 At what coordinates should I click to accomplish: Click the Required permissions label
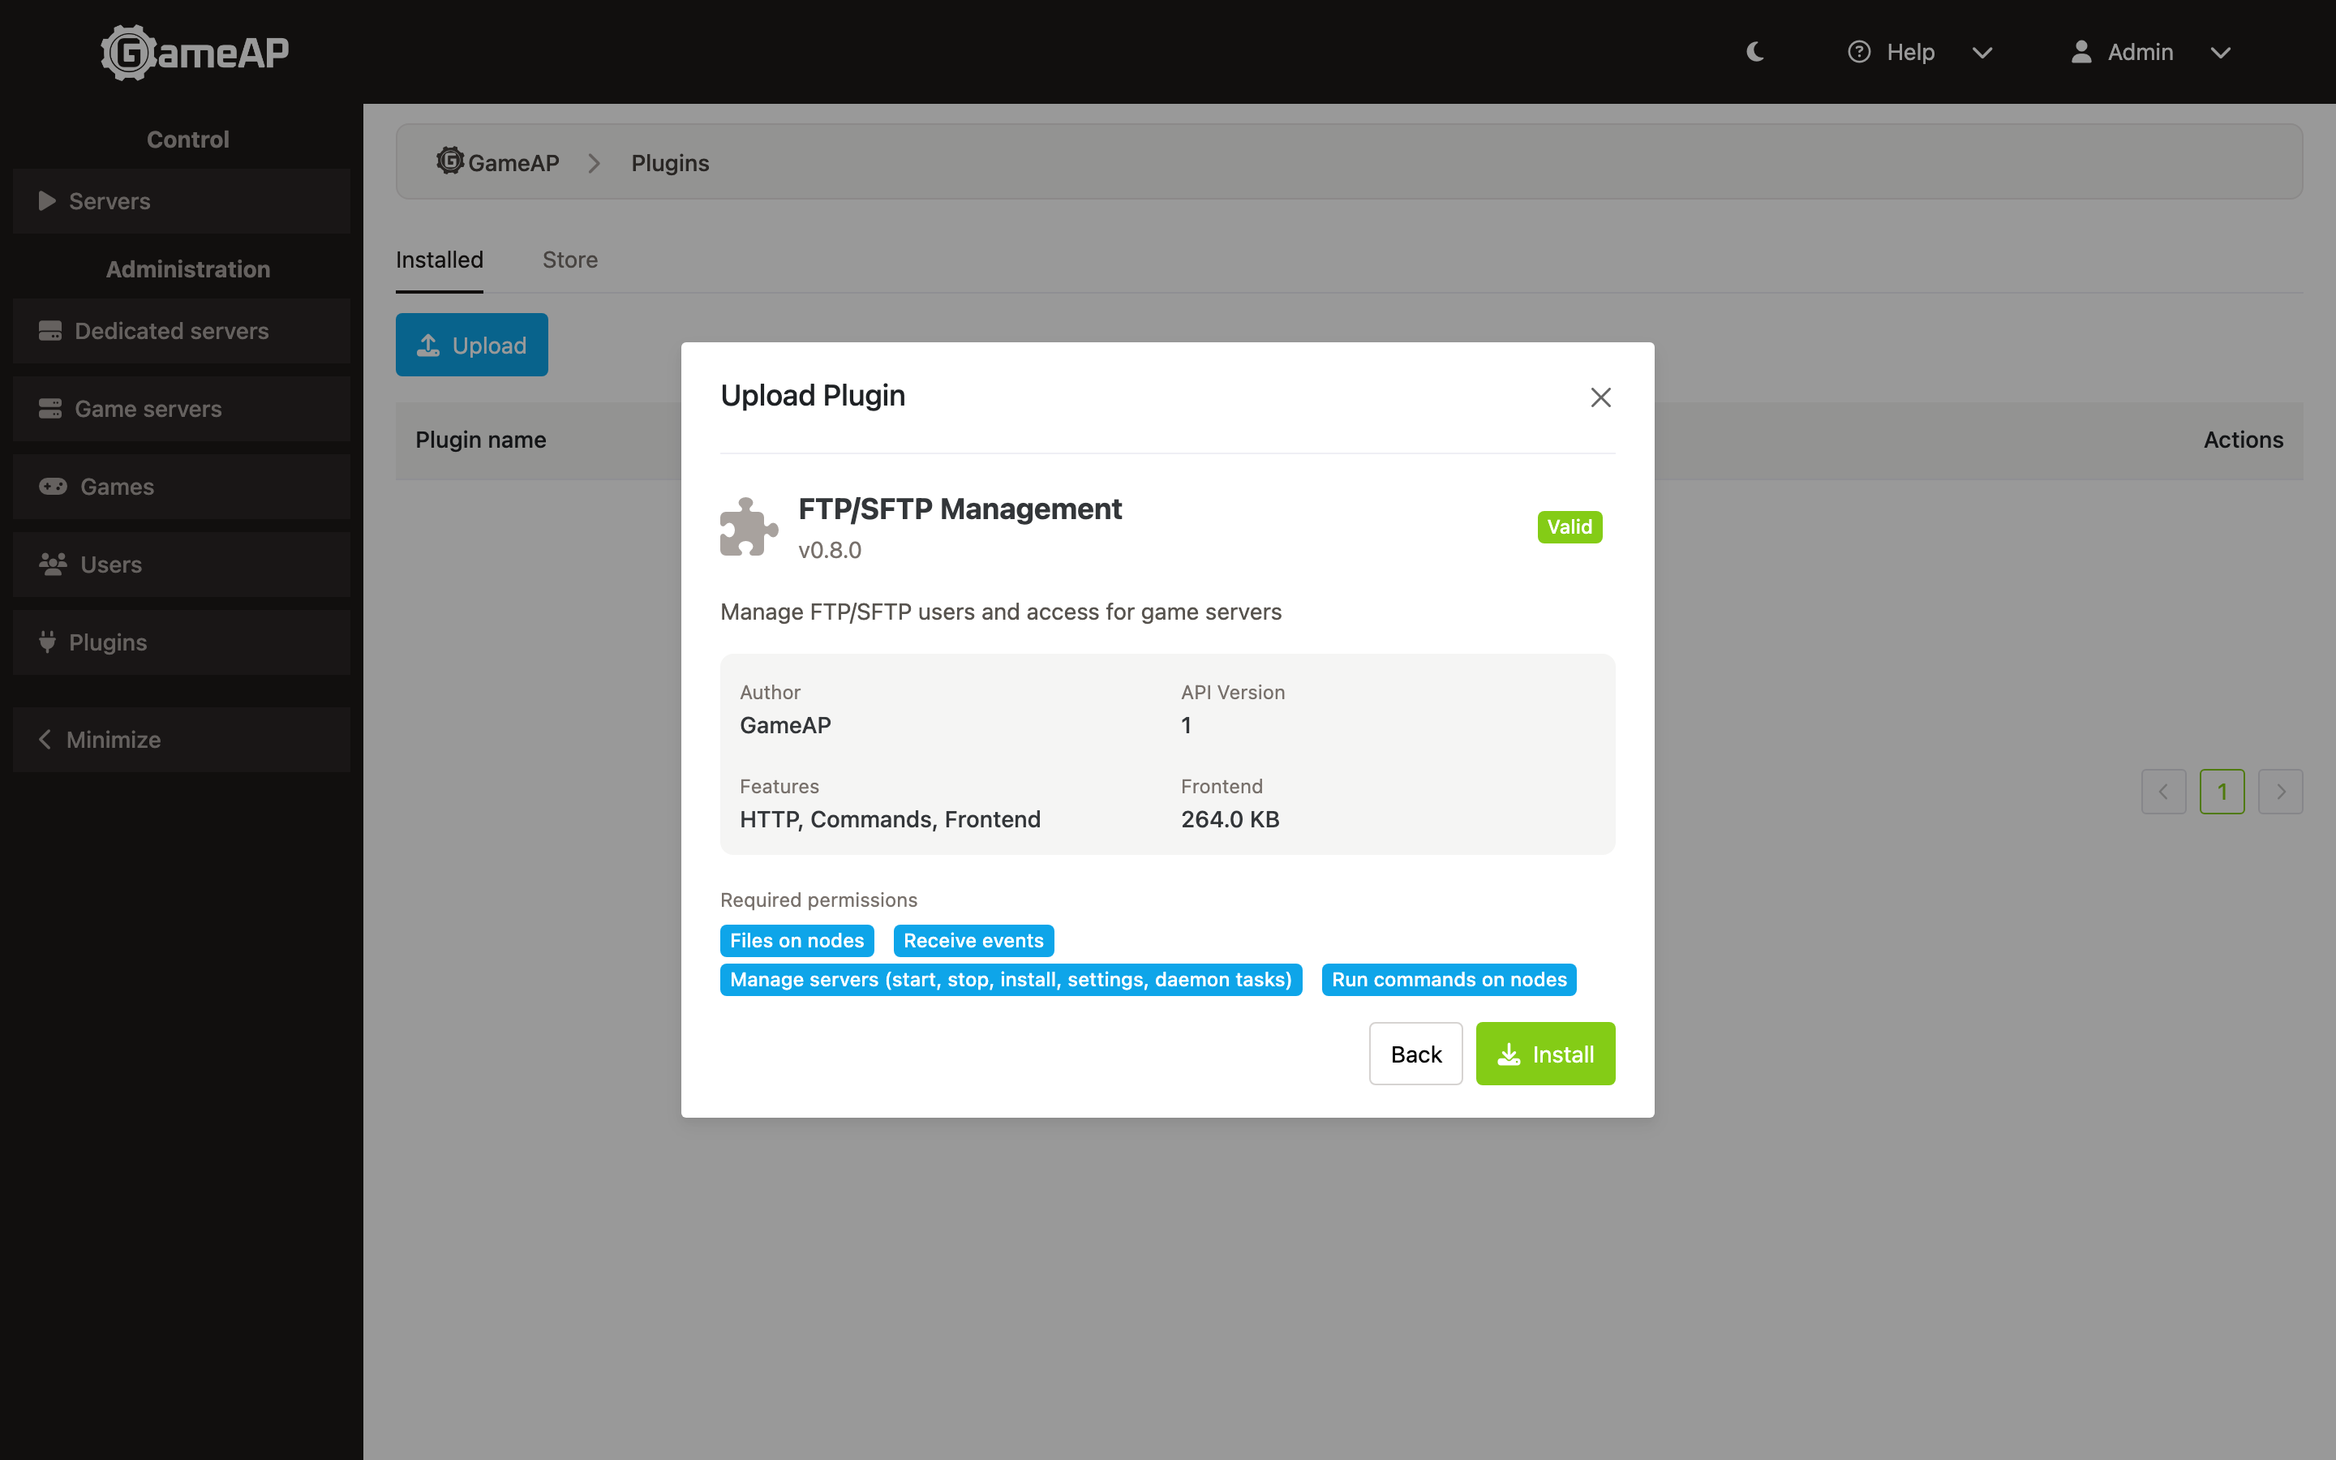pos(818,900)
